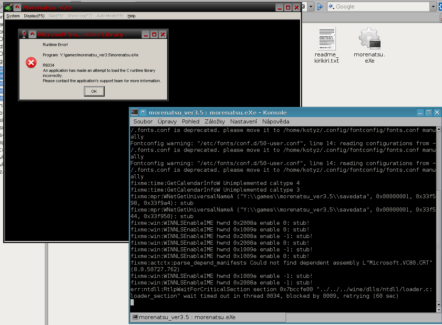Expand the dropdown arrow left of go button

click(x=311, y=7)
